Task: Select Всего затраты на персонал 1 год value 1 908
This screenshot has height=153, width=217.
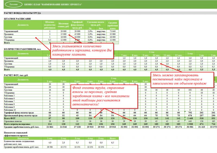Action: [x=190, y=124]
